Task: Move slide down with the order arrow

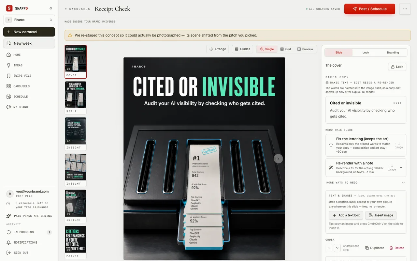Action: pos(337,248)
